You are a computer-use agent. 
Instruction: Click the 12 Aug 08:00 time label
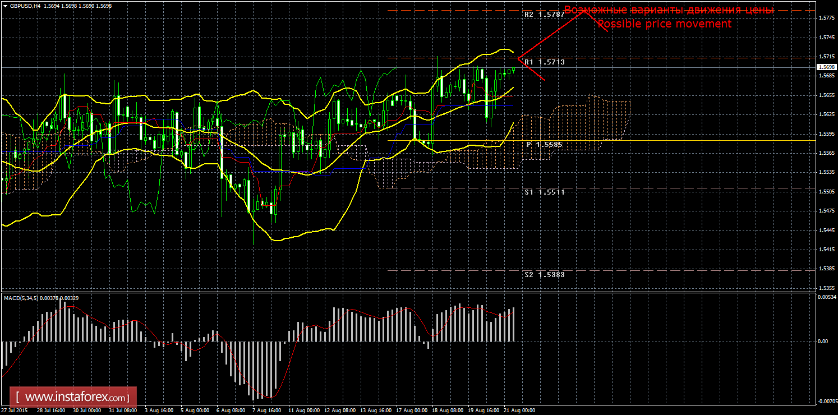click(341, 411)
